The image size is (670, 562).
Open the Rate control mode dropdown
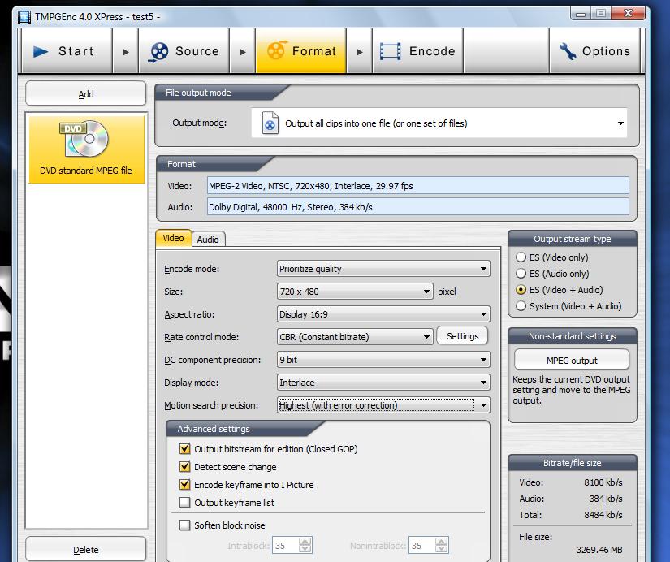(355, 337)
